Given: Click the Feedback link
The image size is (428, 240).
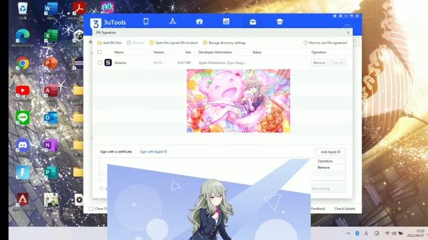Looking at the screenshot, I should [318, 209].
